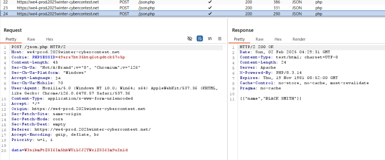Click the Response panel heading
The image size is (385, 160).
tap(243, 30)
